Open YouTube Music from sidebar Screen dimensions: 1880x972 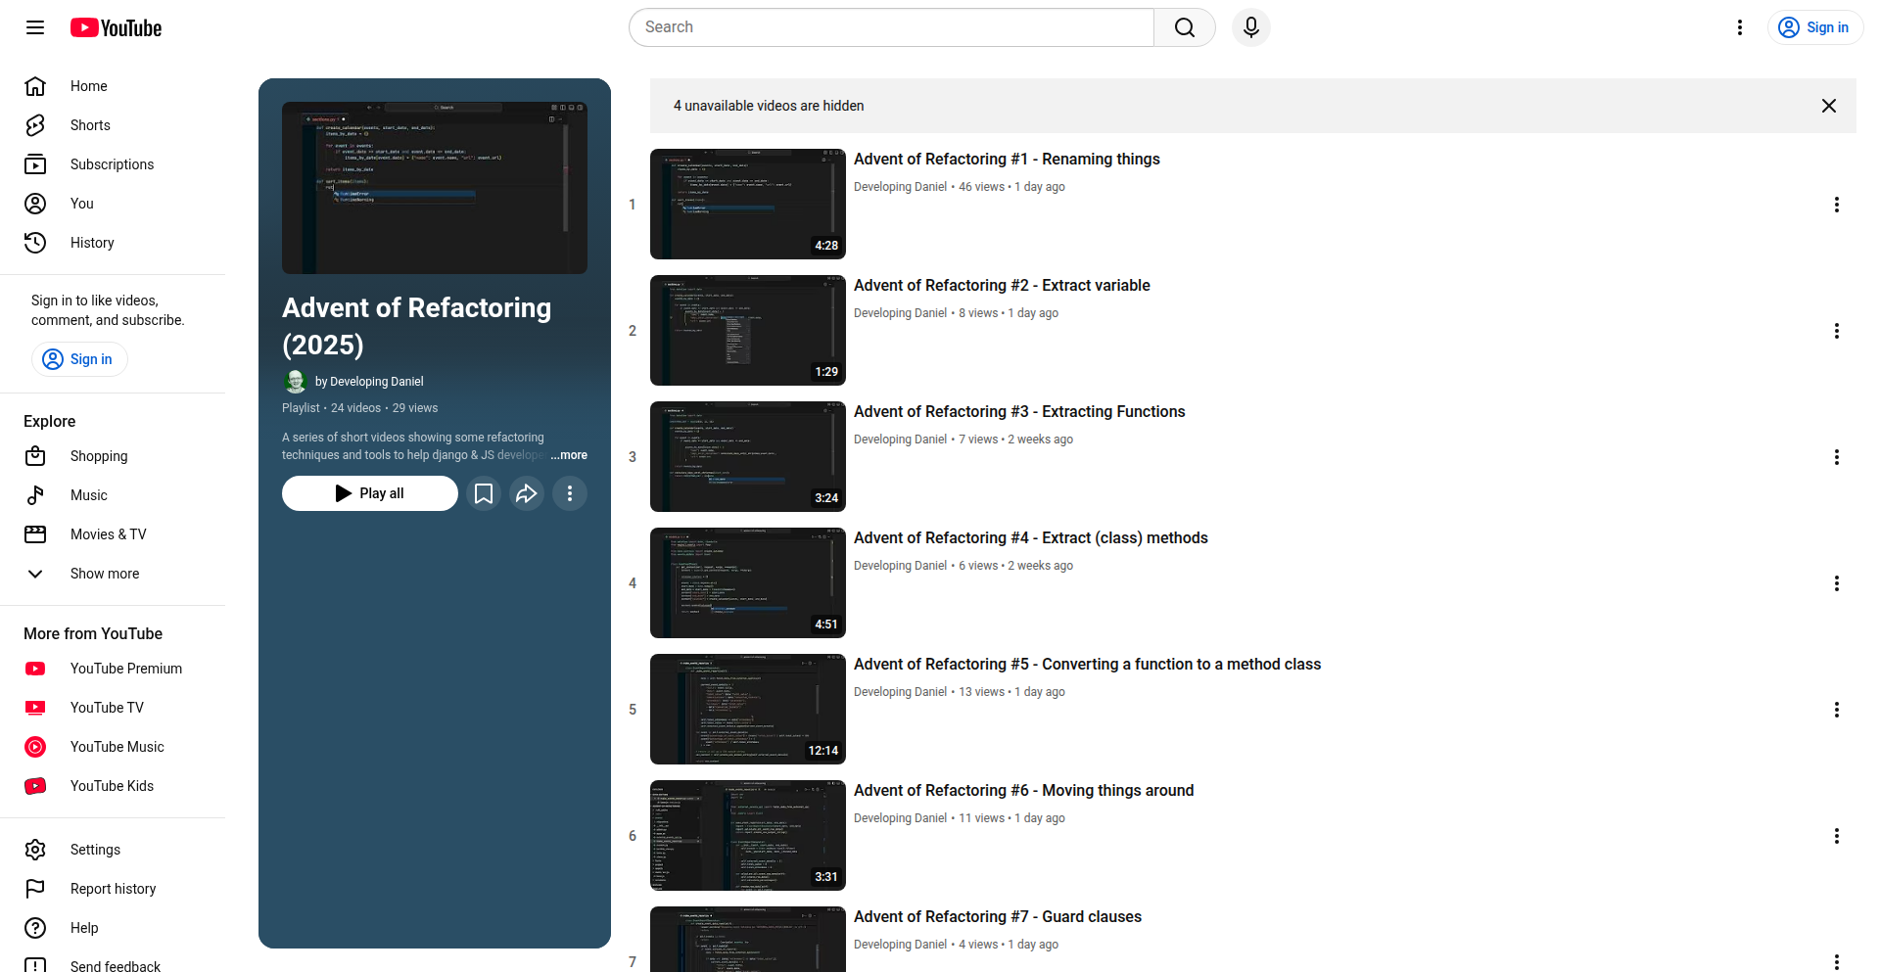tap(117, 747)
